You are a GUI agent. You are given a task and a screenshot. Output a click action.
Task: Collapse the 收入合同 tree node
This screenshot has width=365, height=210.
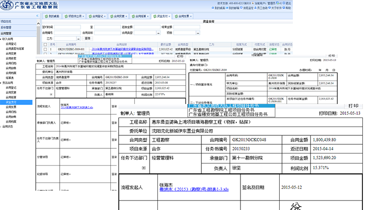coord(1,39)
